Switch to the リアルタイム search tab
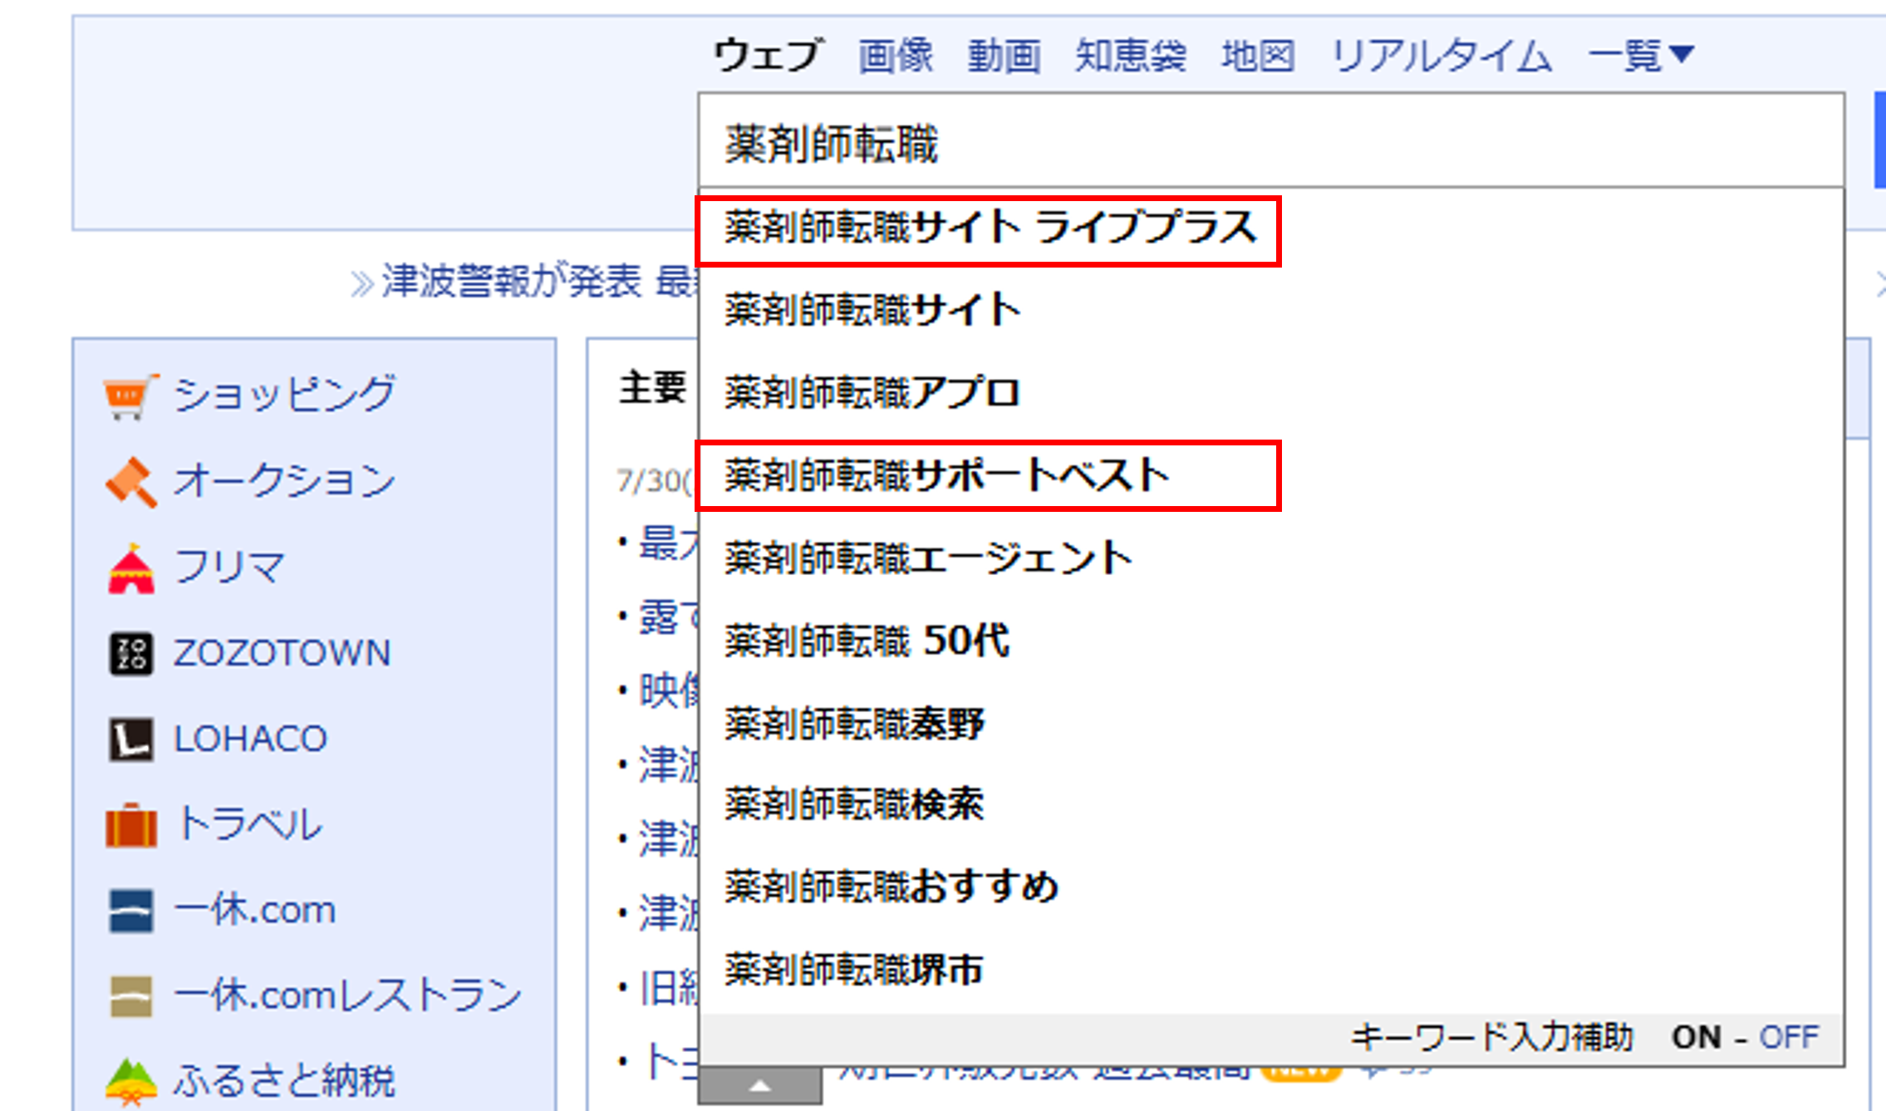This screenshot has height=1111, width=1886. click(1442, 56)
